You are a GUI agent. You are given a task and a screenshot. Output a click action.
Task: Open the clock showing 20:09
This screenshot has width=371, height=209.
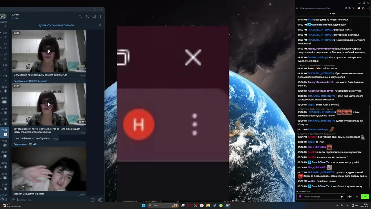click(364, 206)
